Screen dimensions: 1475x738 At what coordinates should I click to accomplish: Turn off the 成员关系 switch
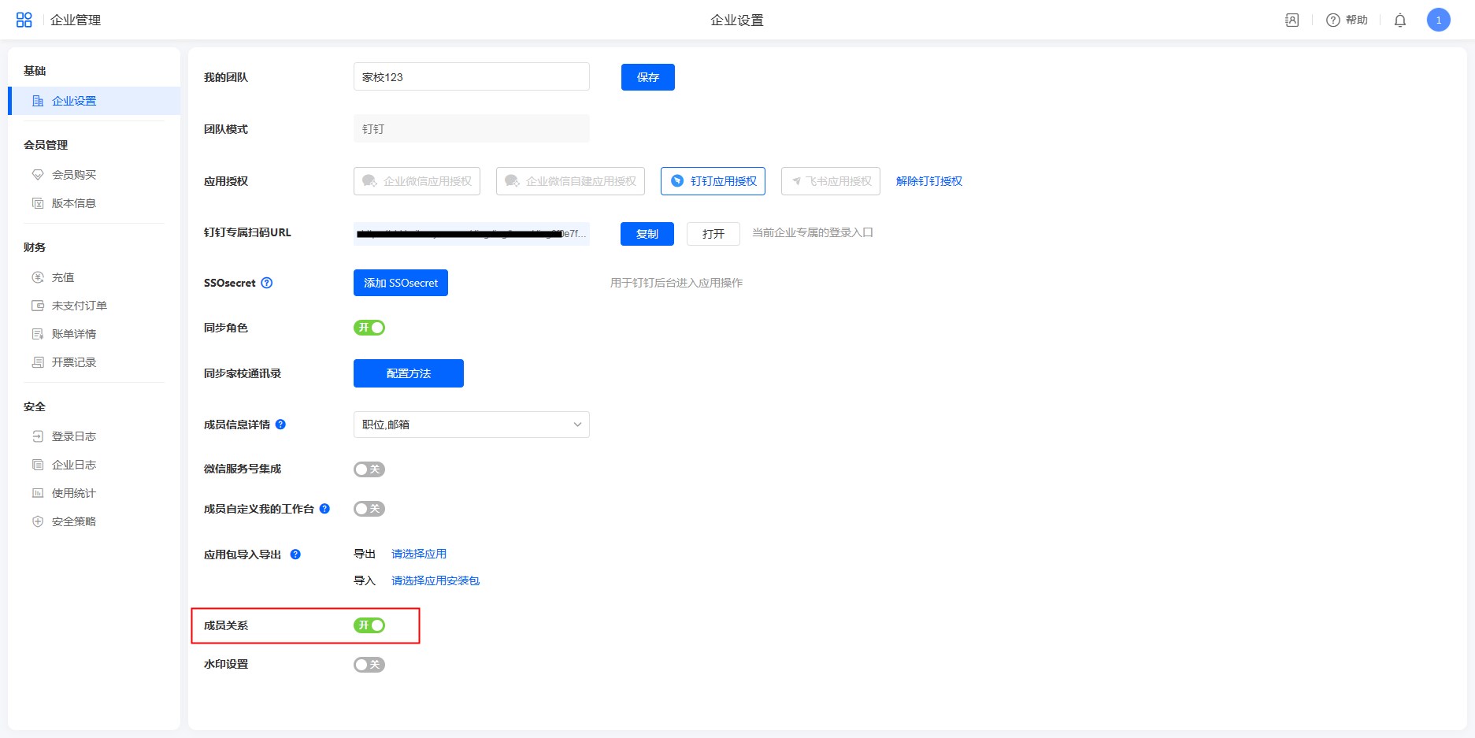(x=369, y=625)
